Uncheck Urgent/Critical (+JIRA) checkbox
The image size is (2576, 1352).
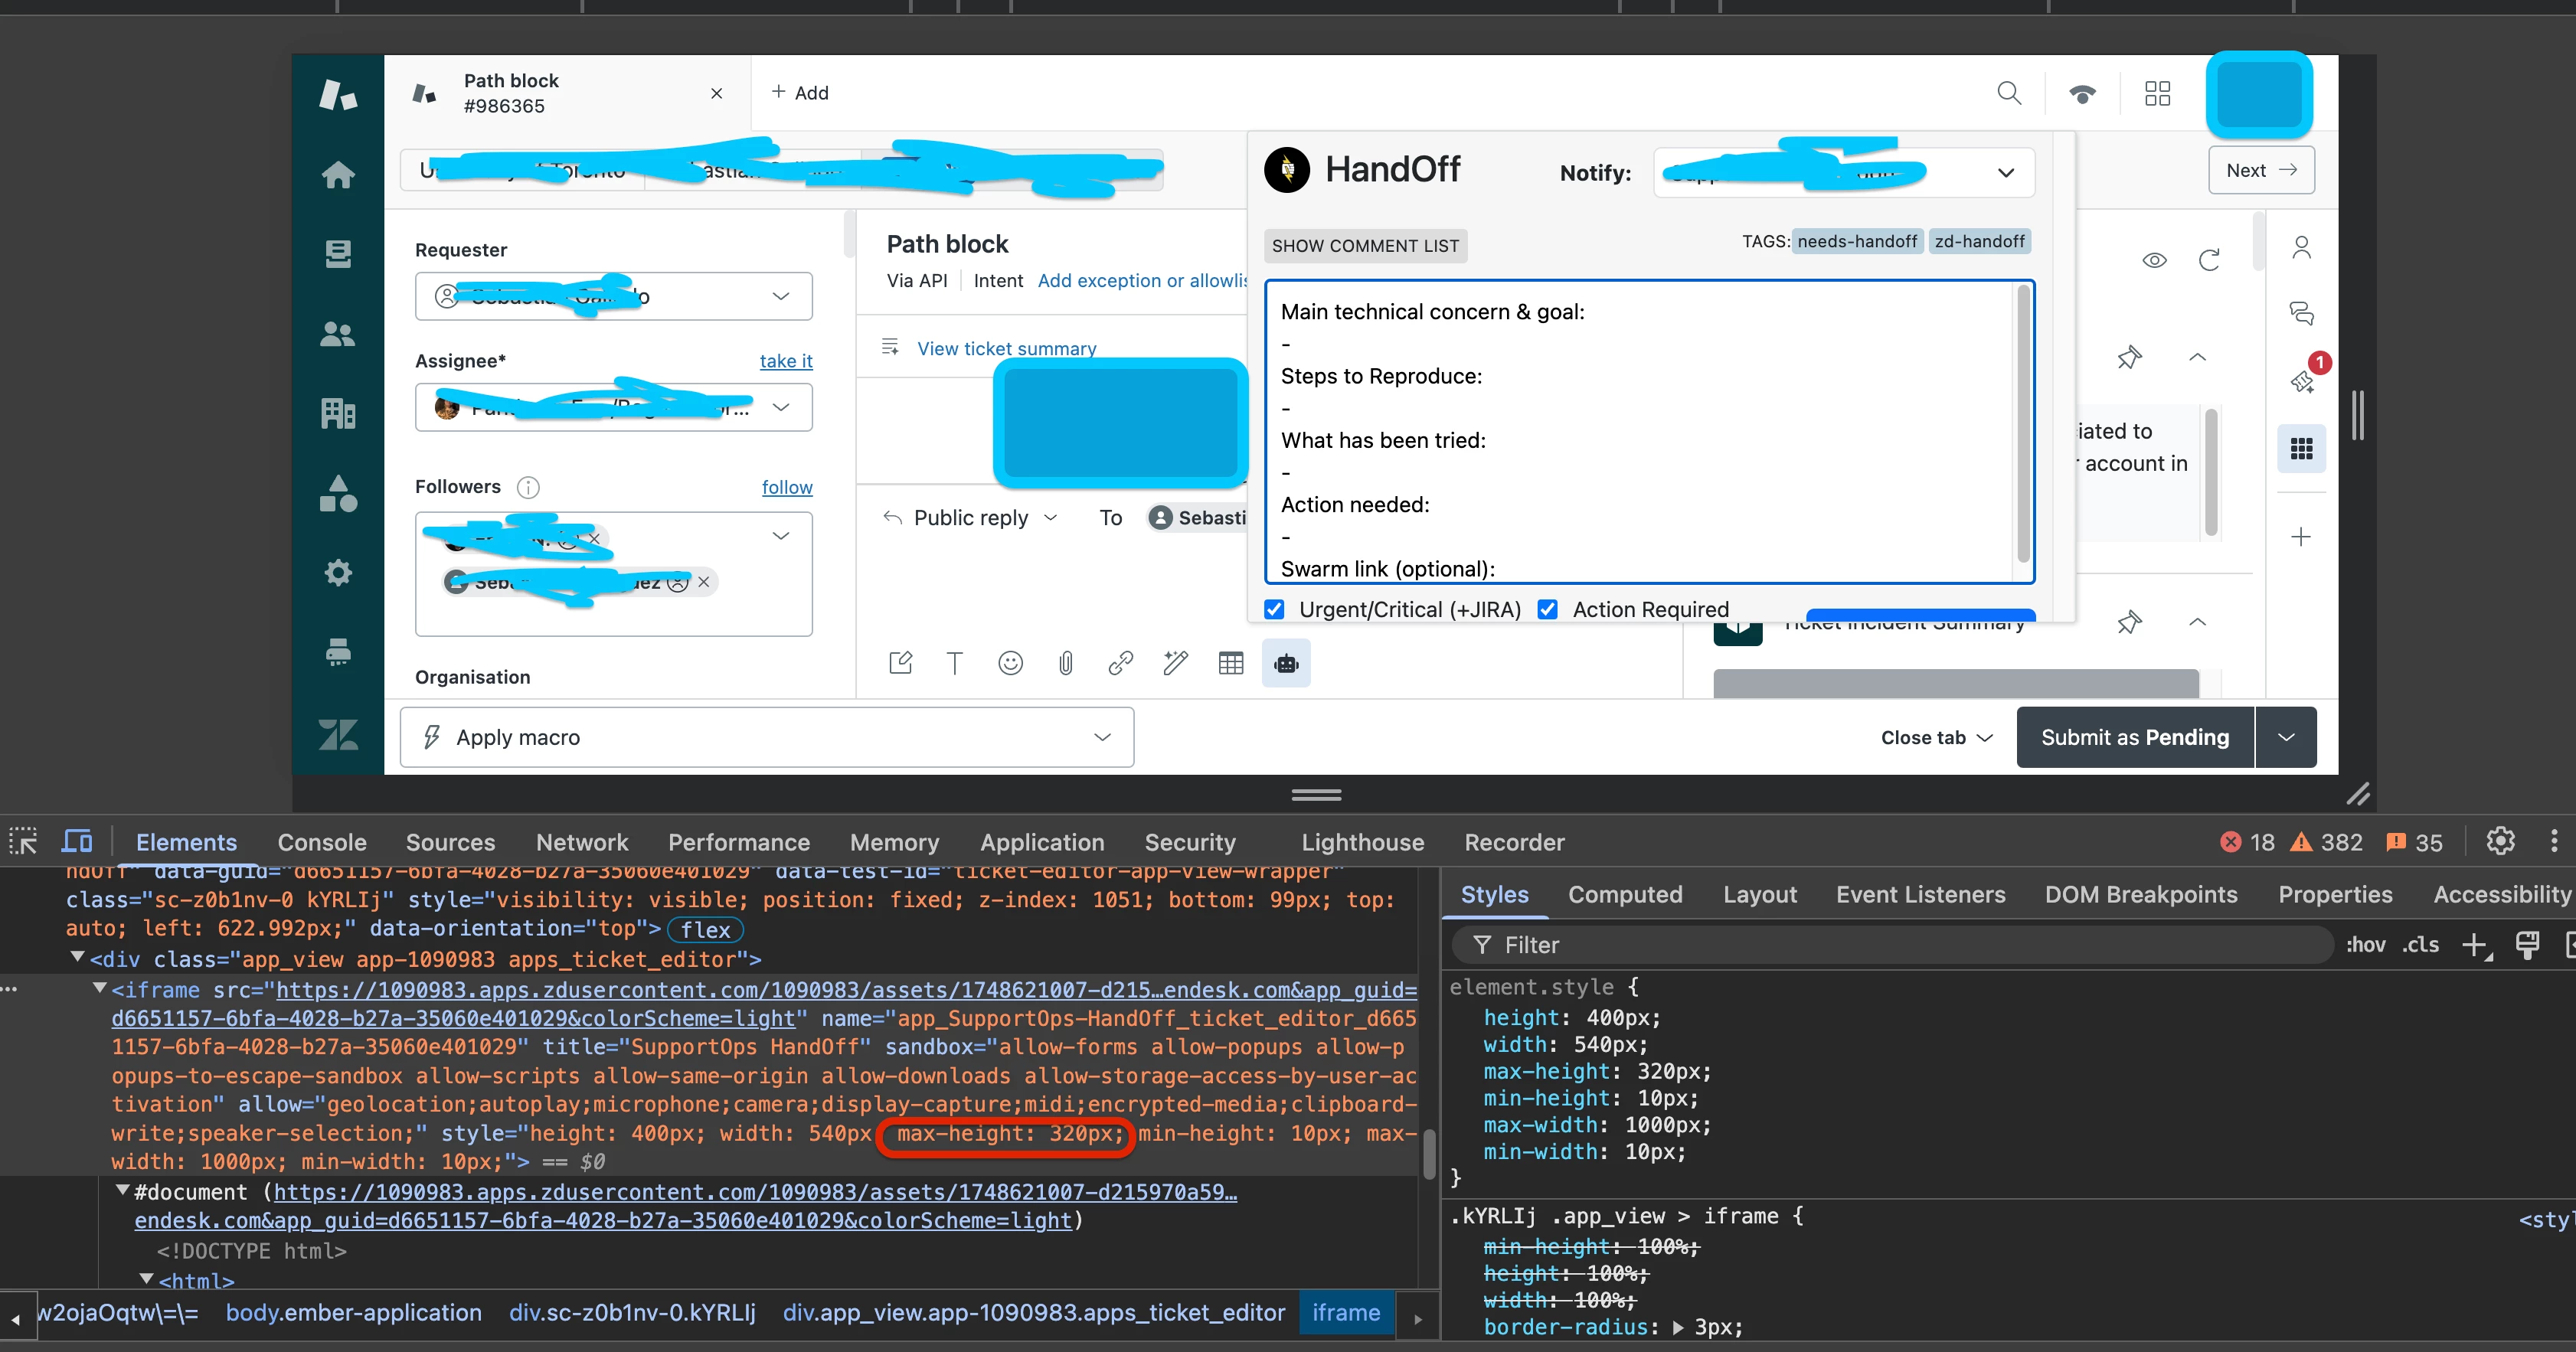[1274, 609]
